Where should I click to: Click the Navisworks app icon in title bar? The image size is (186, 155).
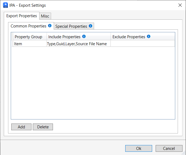point(5,5)
